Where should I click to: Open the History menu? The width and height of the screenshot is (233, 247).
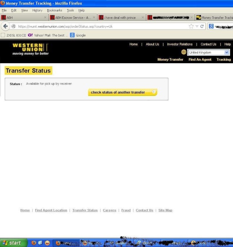[x=37, y=10]
